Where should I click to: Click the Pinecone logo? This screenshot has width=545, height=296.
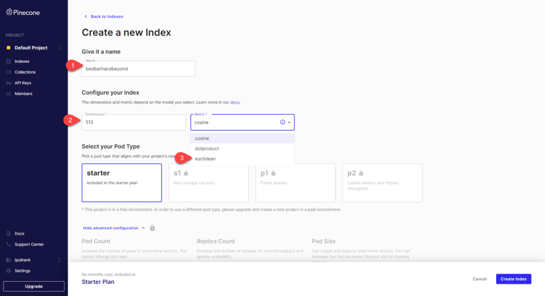[23, 13]
